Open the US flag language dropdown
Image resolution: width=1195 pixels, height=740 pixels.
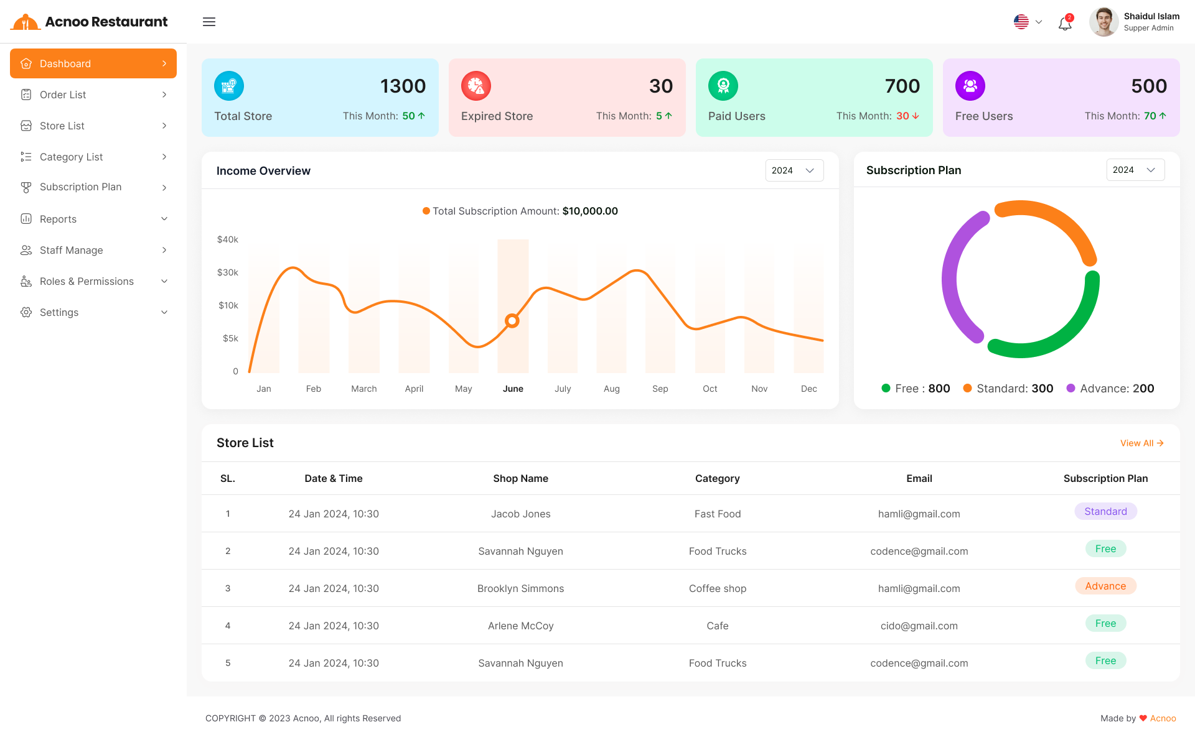[x=1028, y=22]
